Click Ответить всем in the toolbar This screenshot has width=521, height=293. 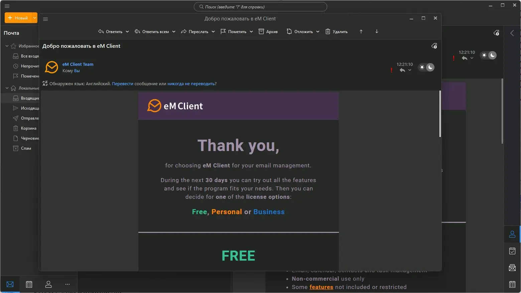click(x=152, y=32)
